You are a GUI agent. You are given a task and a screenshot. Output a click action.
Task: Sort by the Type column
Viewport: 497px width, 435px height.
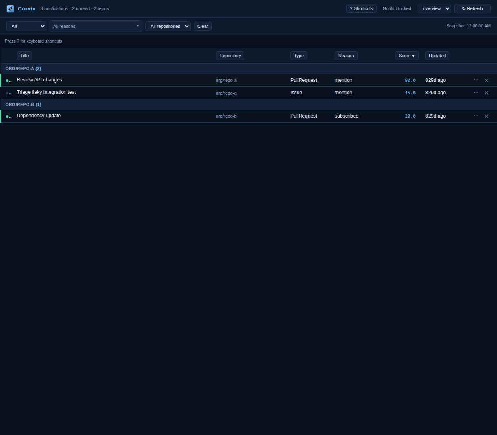click(x=299, y=56)
